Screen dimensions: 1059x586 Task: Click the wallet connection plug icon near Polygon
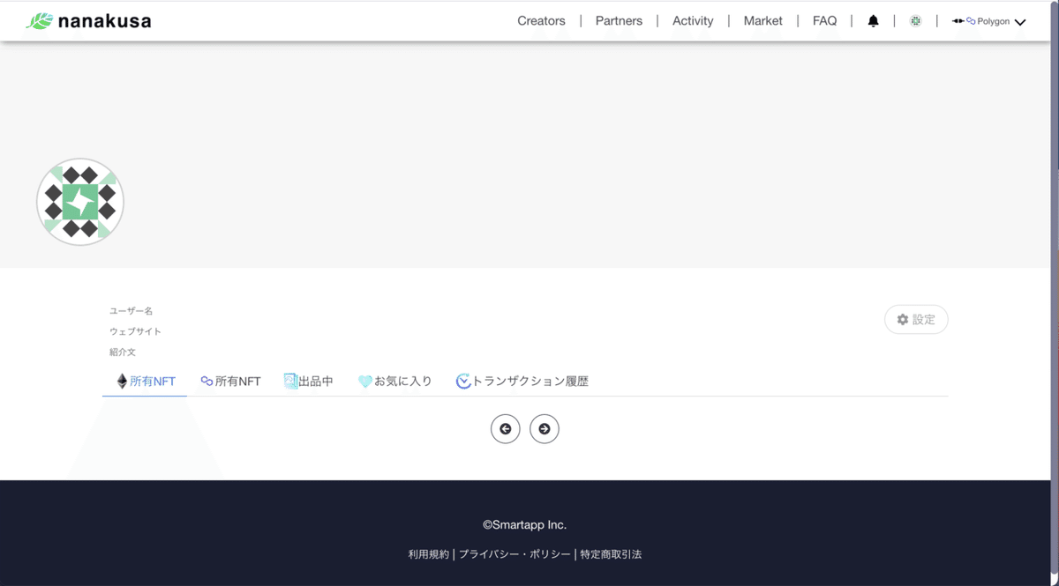pyautogui.click(x=958, y=20)
